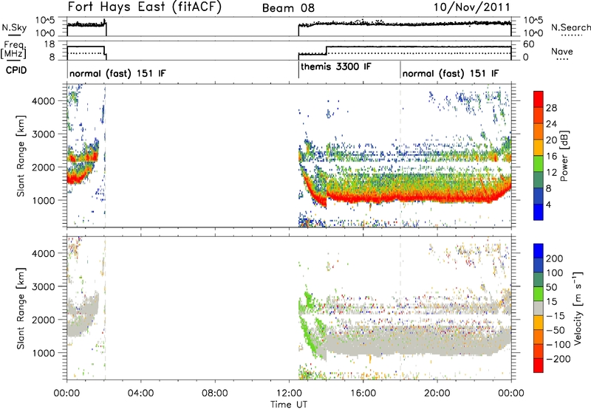Viewport: 591px width, 409px height.
Task: Click the '4000' range tick of the power panel
Action: [x=43, y=101]
